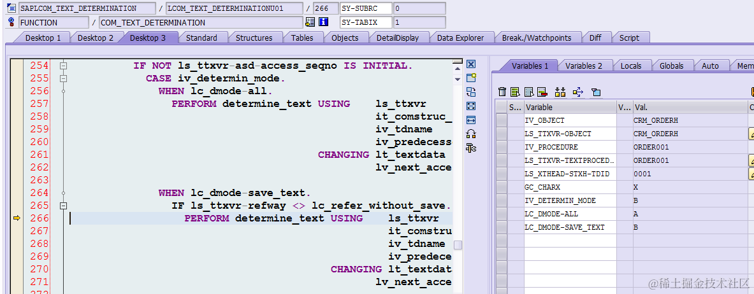The width and height of the screenshot is (754, 294).
Task: Click the gear icon beside FUNCTION field
Action: tap(12, 22)
